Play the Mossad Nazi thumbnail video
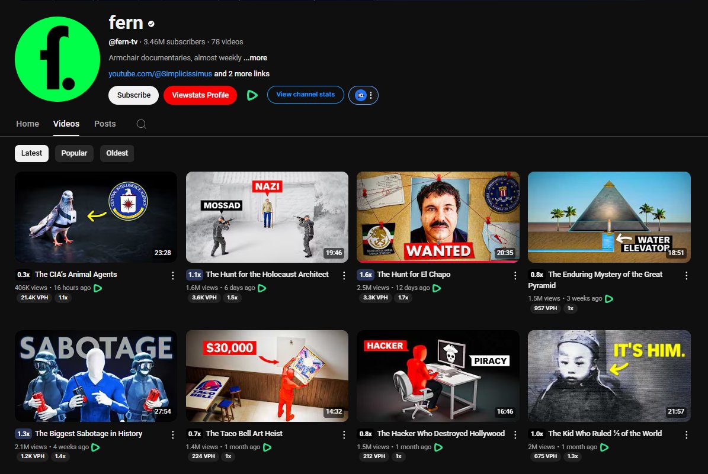The height and width of the screenshot is (474, 708). pos(267,217)
